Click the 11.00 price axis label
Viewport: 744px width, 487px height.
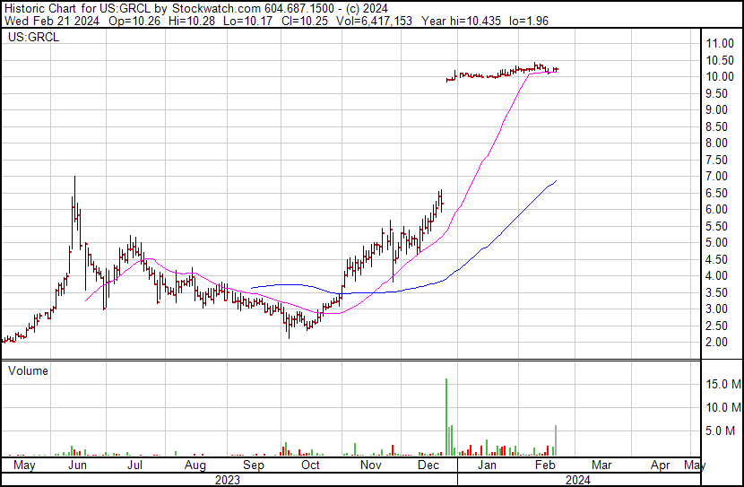tap(719, 44)
